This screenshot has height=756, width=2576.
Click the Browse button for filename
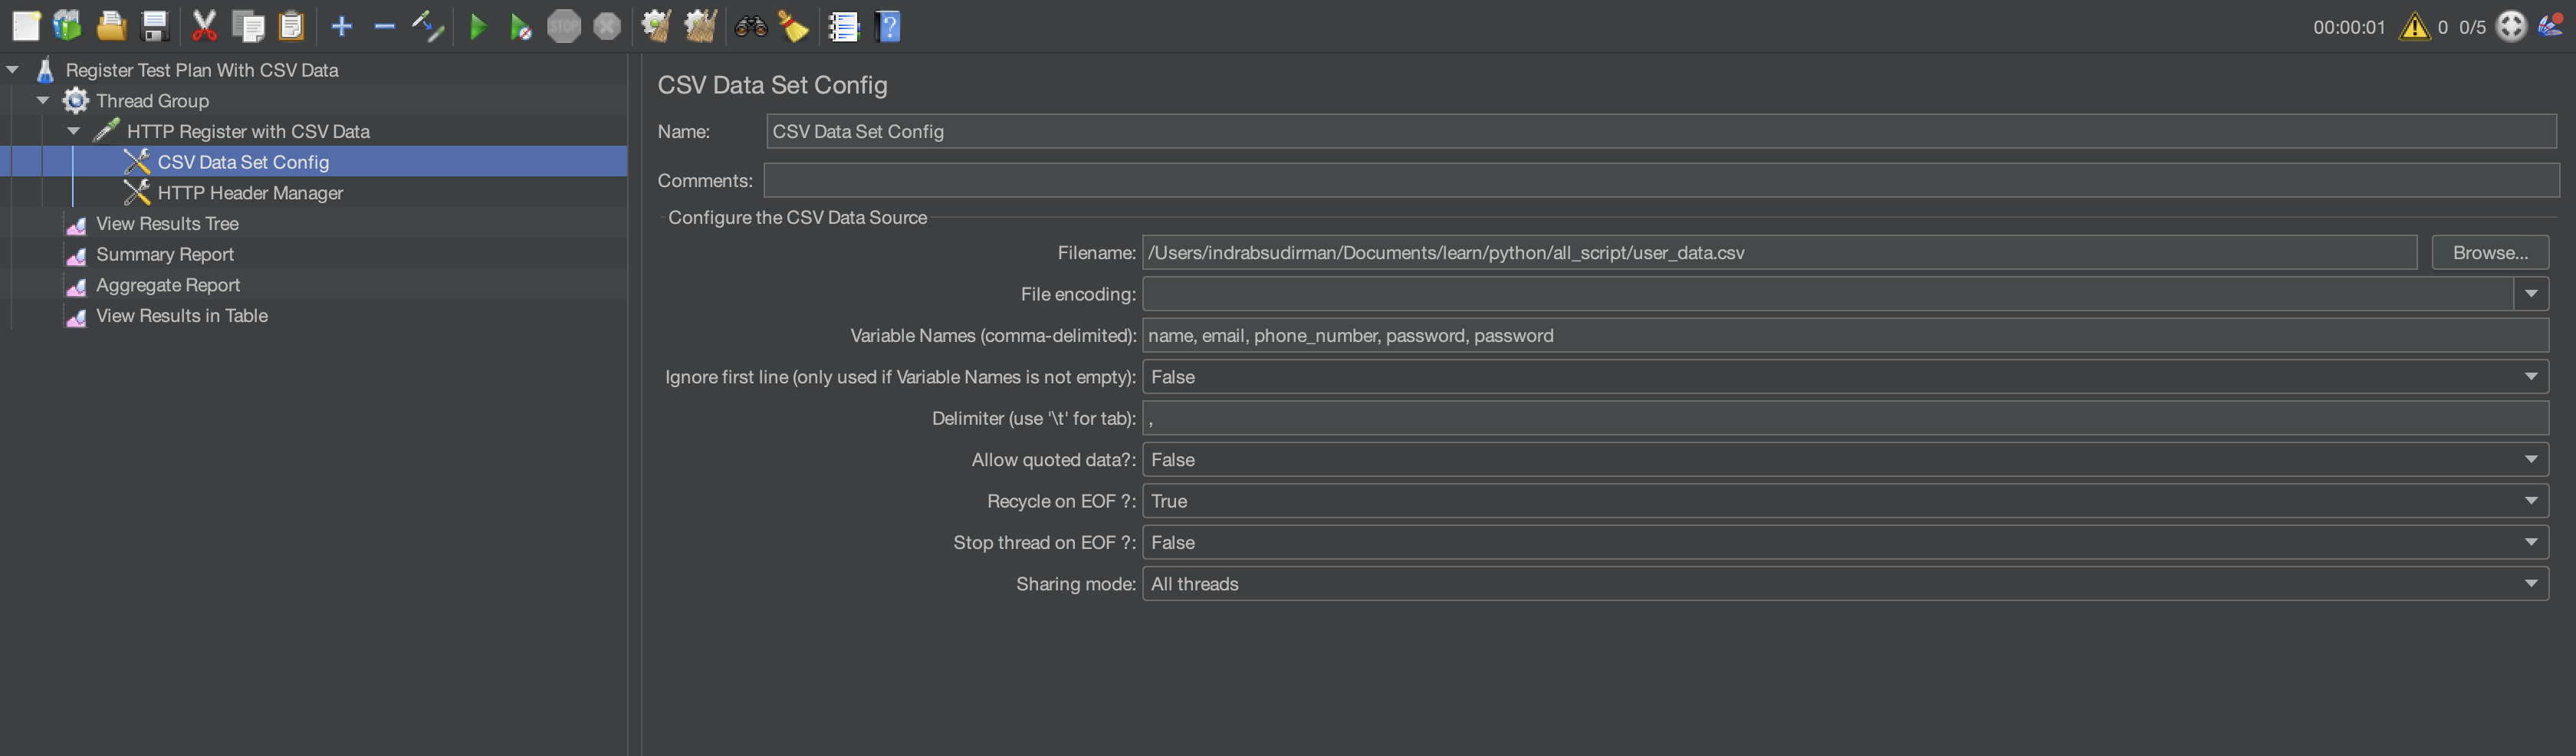(2489, 252)
